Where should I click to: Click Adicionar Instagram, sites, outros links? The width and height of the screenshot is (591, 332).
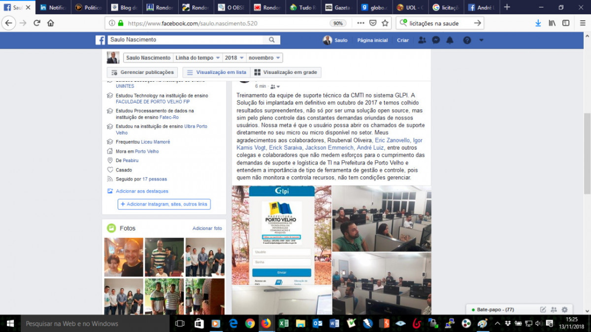(164, 204)
